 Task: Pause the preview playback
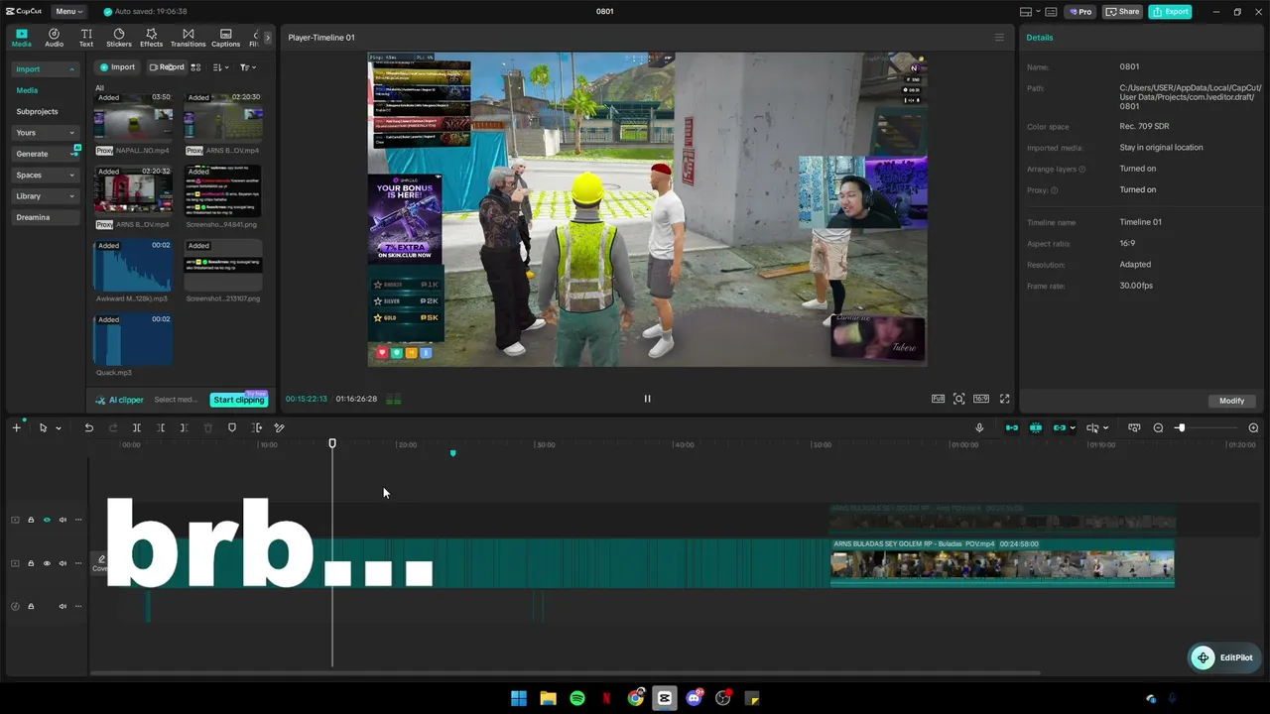(647, 399)
